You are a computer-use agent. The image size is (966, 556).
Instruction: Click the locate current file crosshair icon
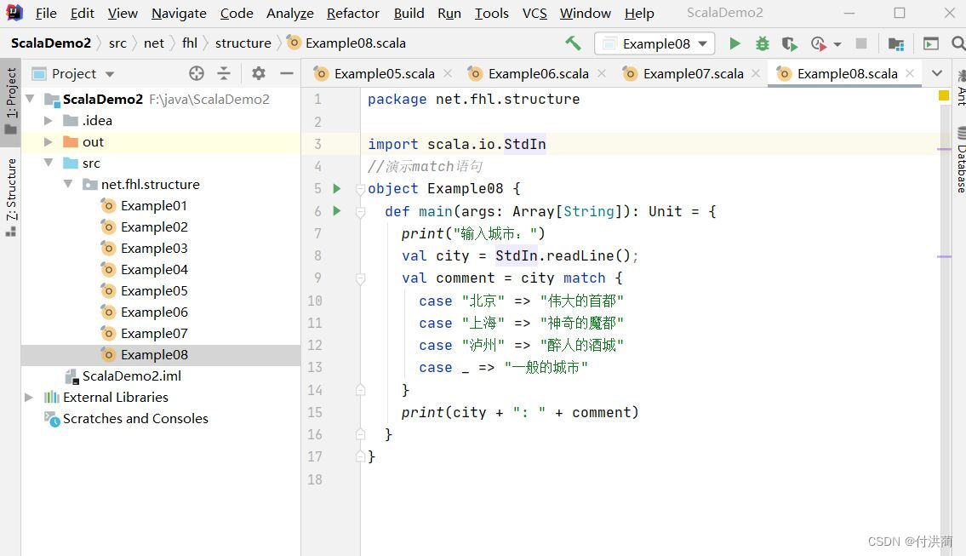197,73
